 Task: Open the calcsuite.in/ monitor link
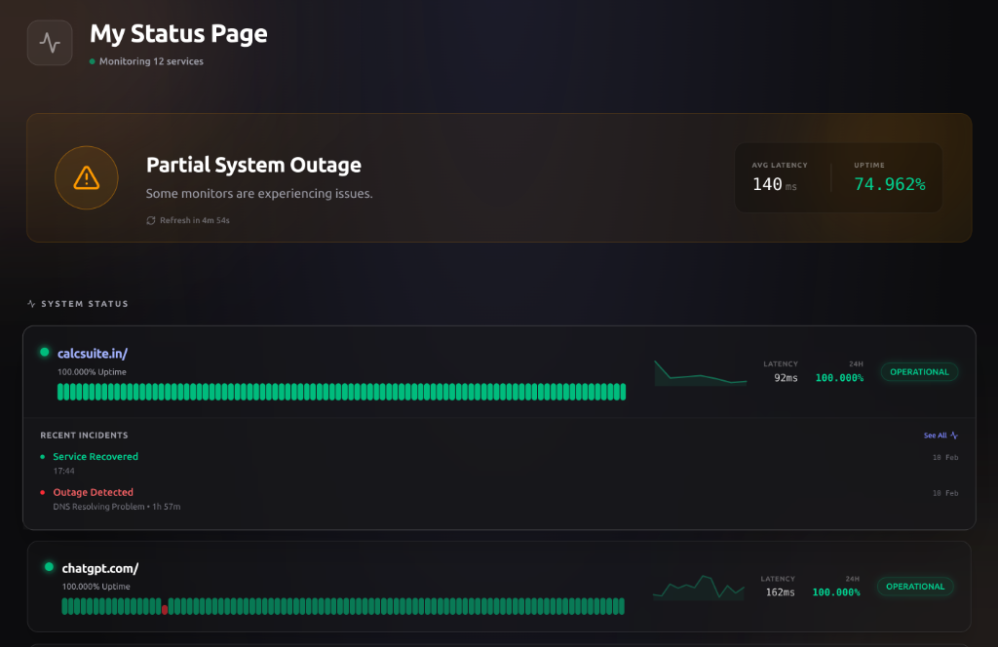tap(93, 353)
